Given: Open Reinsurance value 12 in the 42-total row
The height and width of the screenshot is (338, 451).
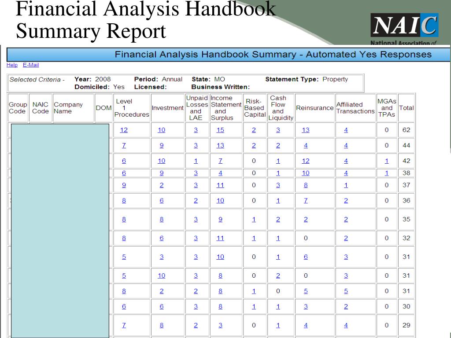Looking at the screenshot, I should coord(306,161).
